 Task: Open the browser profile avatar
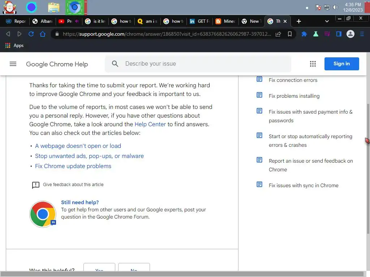pyautogui.click(x=350, y=34)
